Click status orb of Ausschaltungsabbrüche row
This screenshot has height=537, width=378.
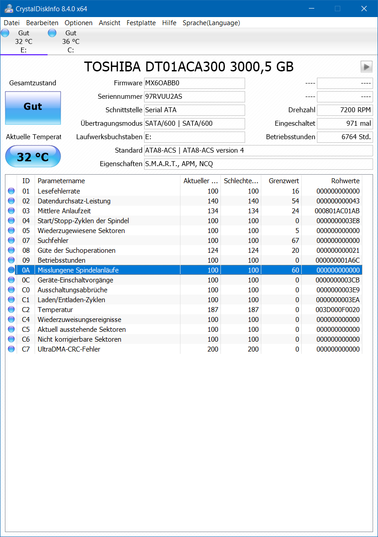click(x=11, y=290)
